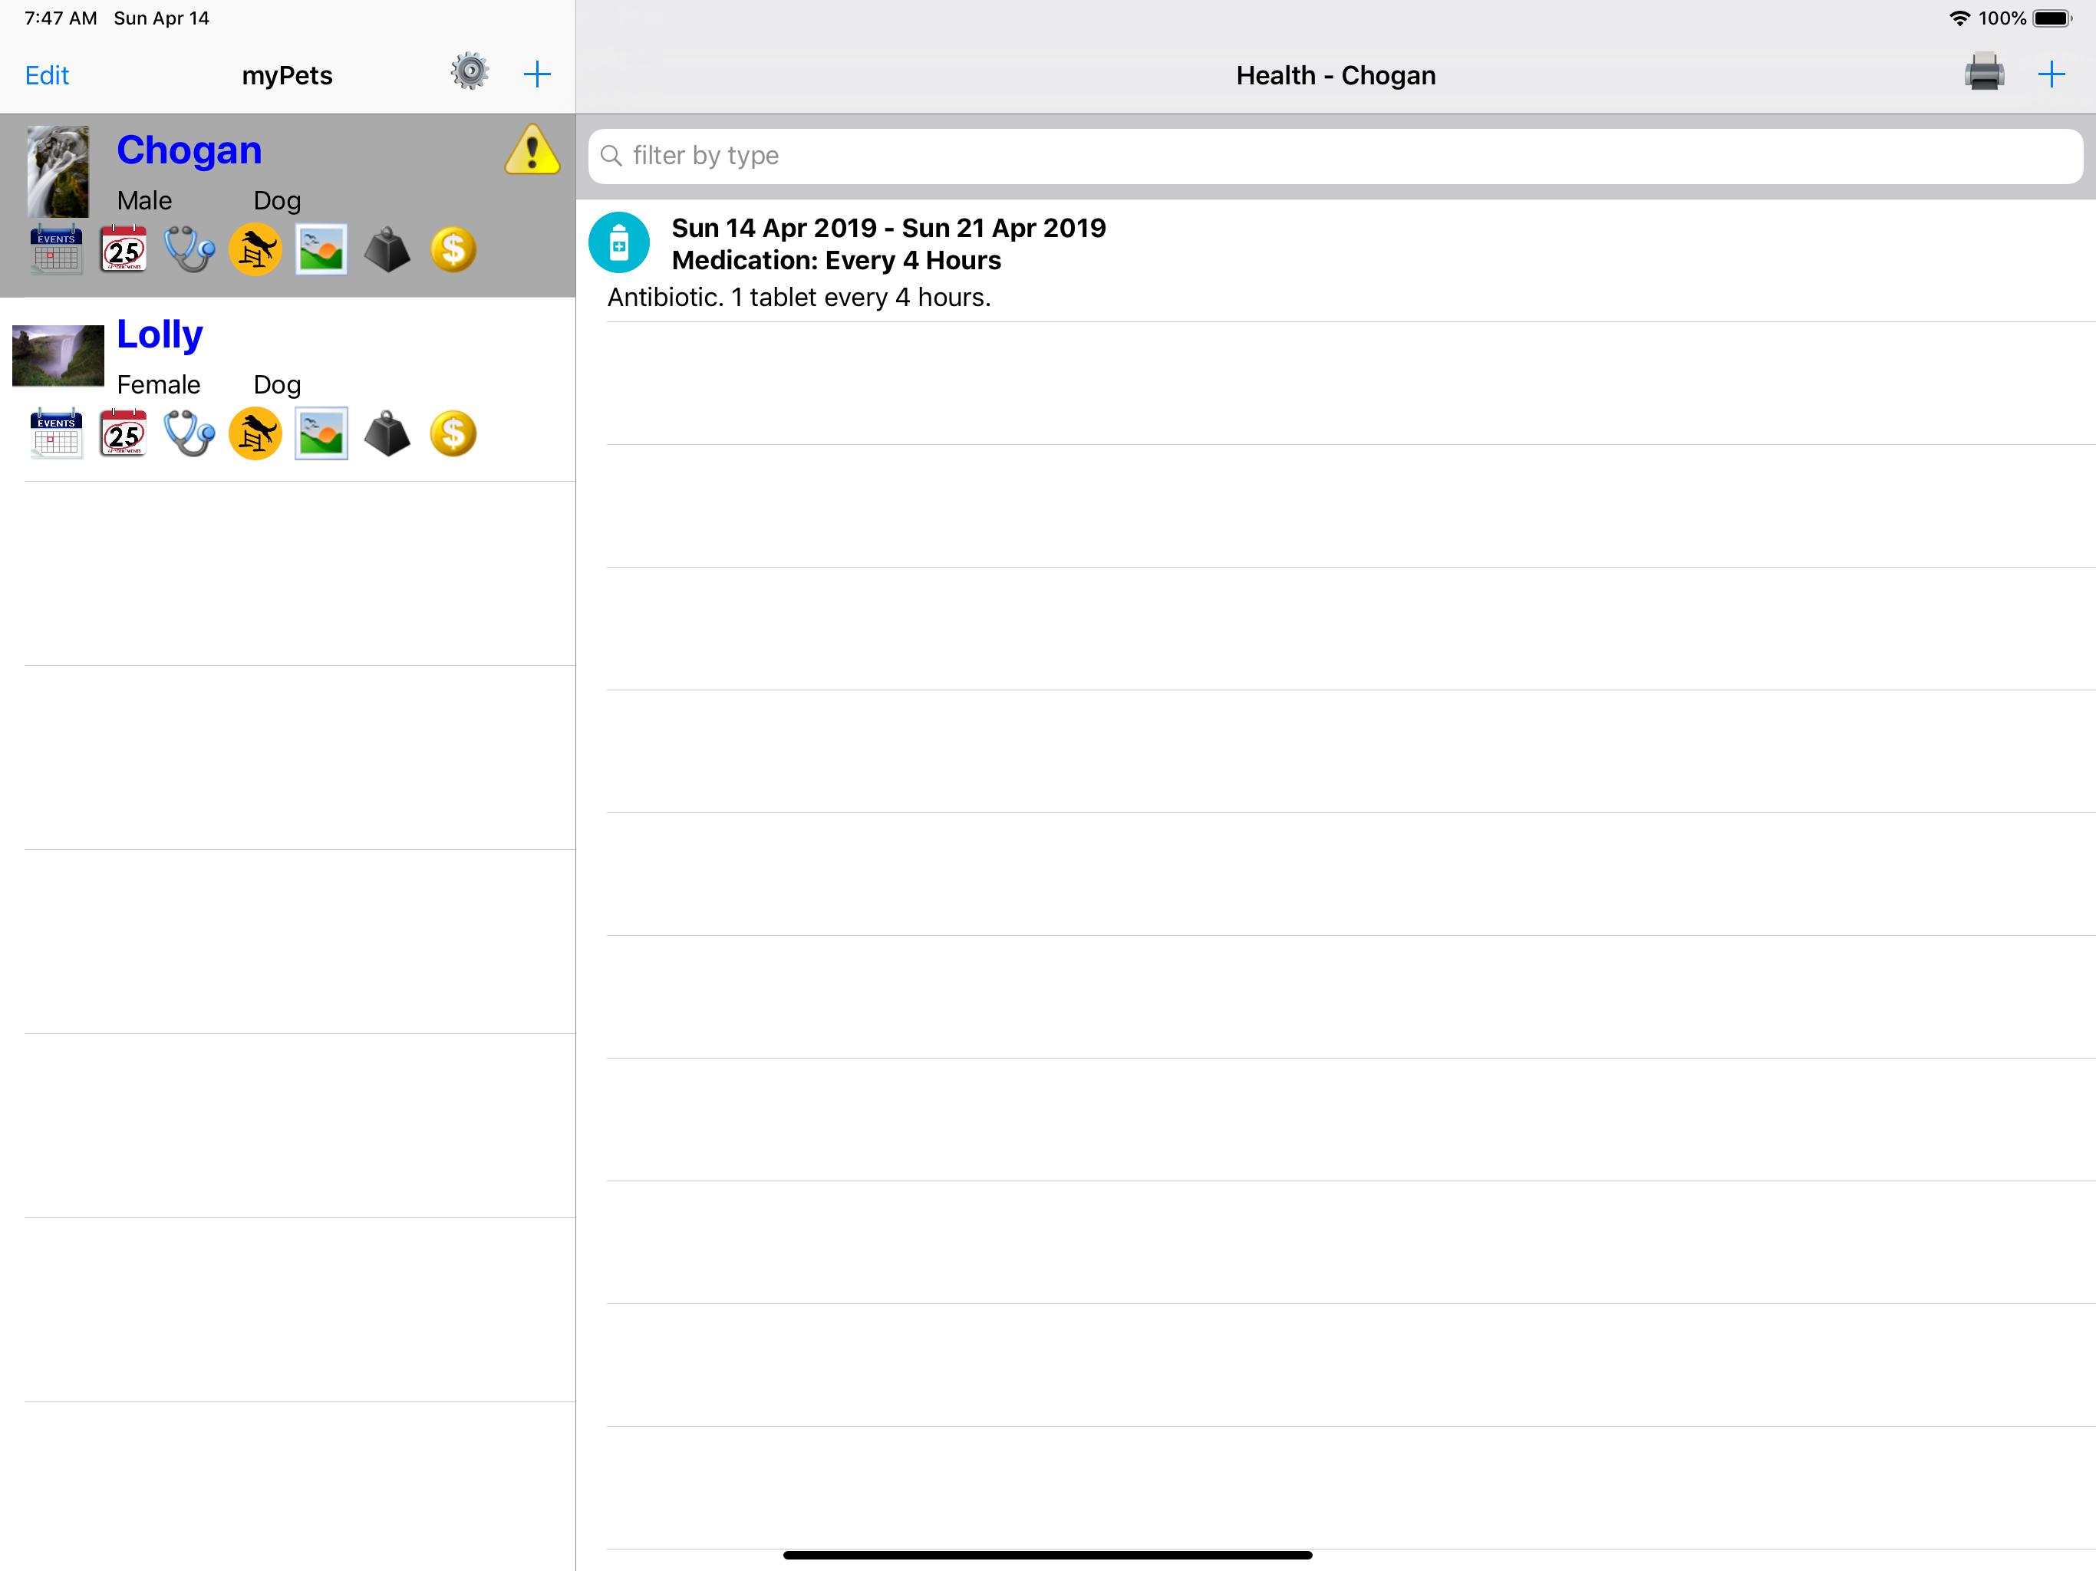Viewport: 2096px width, 1571px height.
Task: Open Lolly's Events calendar icon
Action: 56,434
